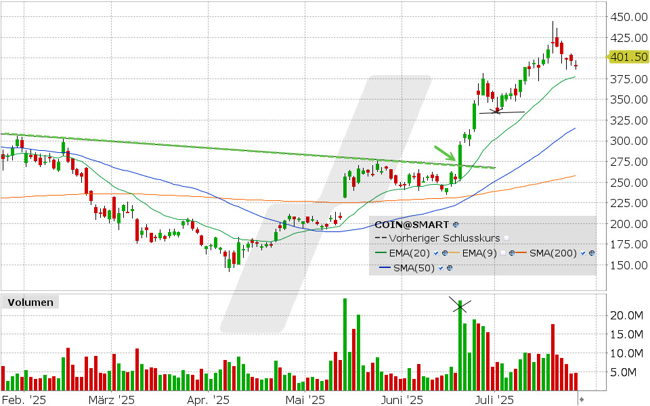This screenshot has width=650, height=406.
Task: Click the 5.0M volume axis label
Action: tap(623, 372)
